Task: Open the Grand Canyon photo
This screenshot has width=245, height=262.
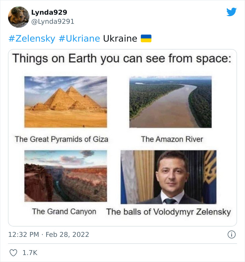Action: click(x=65, y=176)
